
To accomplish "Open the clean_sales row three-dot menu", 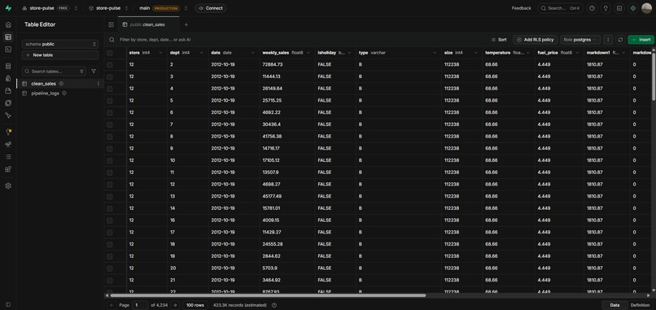I will point(98,84).
